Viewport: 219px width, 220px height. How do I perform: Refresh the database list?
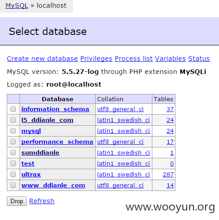pos(42,201)
